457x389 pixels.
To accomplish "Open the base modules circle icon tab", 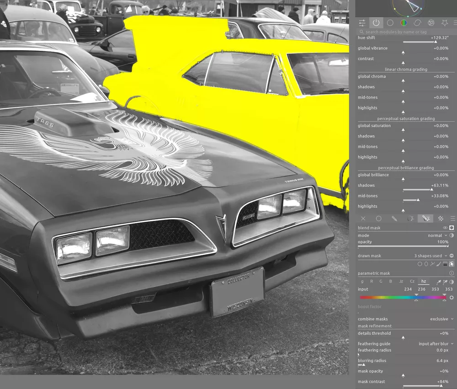I will (x=390, y=23).
